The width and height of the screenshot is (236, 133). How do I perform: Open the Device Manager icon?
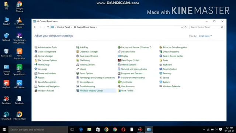[36, 56]
